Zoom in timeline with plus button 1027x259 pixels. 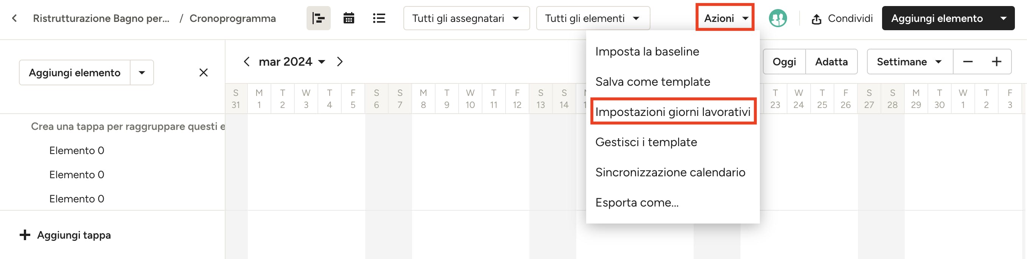click(x=996, y=62)
